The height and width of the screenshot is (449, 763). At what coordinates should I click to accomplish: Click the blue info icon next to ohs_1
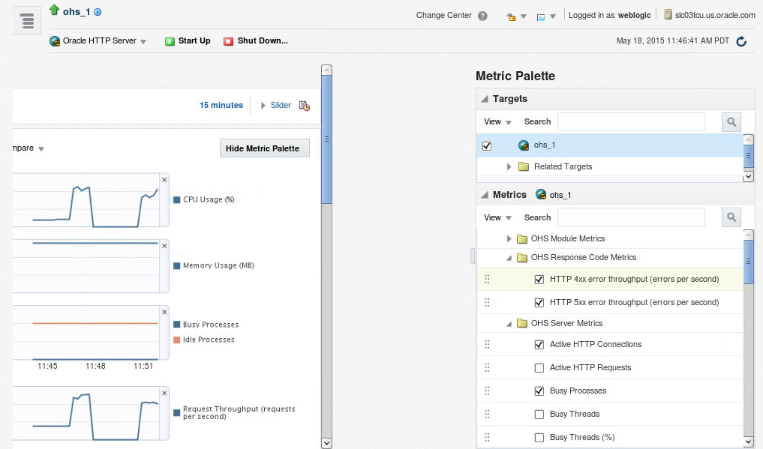click(98, 12)
